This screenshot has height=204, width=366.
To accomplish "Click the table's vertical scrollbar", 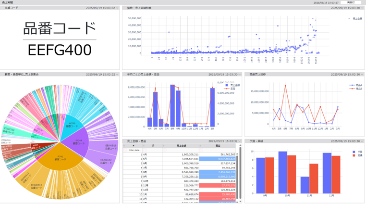I will coord(239,164).
